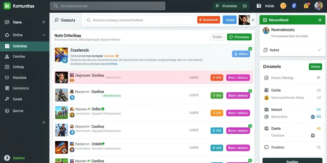Click the dark green Biootores button in top bar

point(231,6)
